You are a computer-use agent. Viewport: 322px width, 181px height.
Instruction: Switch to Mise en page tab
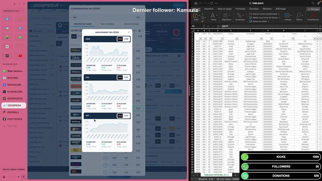pyautogui.click(x=224, y=9)
